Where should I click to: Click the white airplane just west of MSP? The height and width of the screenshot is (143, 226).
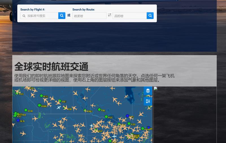tap(92, 125)
